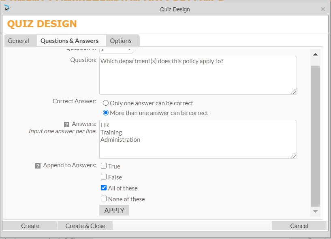
Task: Open the Options tab
Action: [x=121, y=41]
